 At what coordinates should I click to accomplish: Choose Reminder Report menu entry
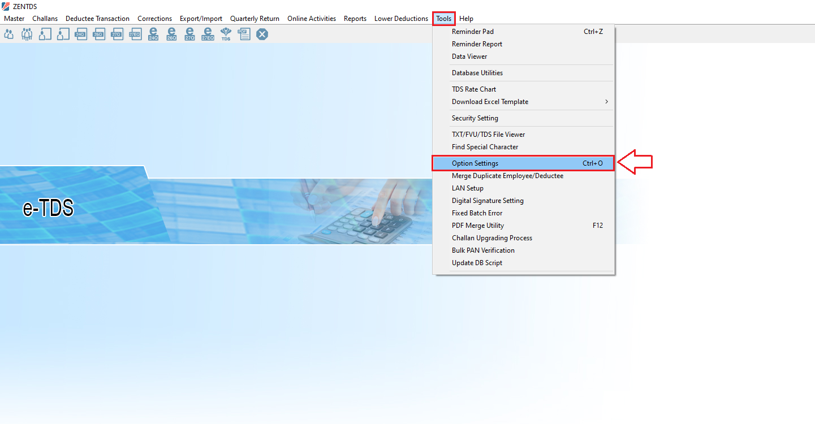pyautogui.click(x=524, y=44)
